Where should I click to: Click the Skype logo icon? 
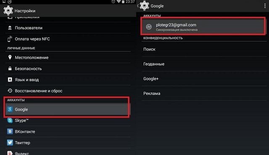pyautogui.click(x=10, y=121)
